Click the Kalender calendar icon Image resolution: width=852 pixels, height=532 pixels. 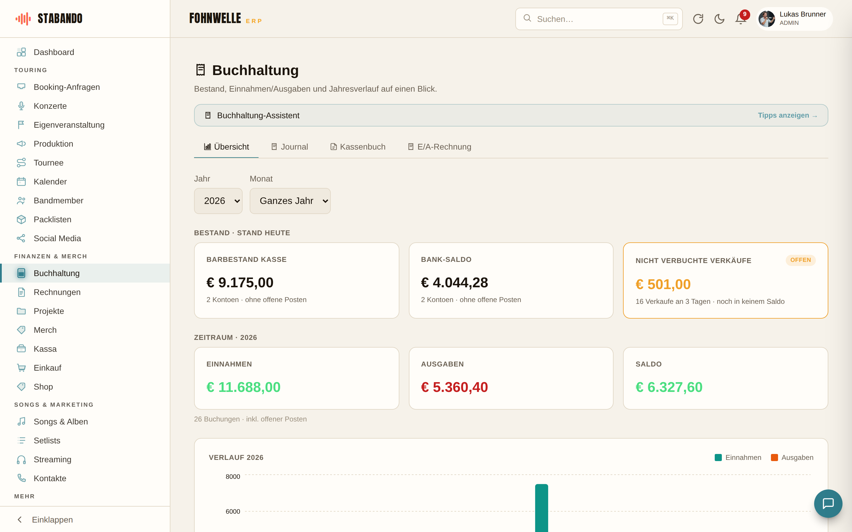point(21,181)
